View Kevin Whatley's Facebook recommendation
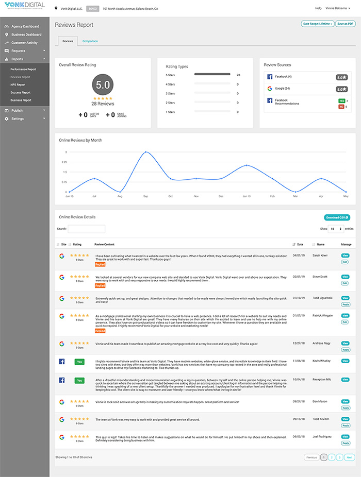The width and height of the screenshot is (361, 477). pyautogui.click(x=345, y=361)
